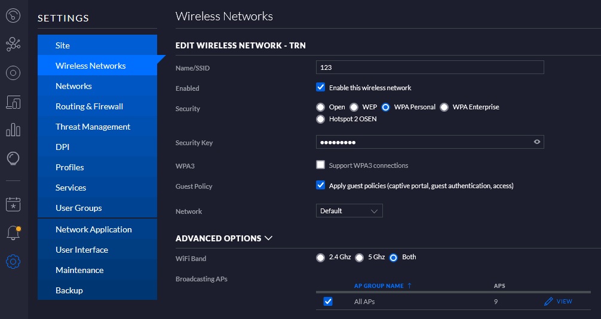Image resolution: width=601 pixels, height=319 pixels.
Task: Open the Insights lightbulb icon
Action: coord(13,158)
